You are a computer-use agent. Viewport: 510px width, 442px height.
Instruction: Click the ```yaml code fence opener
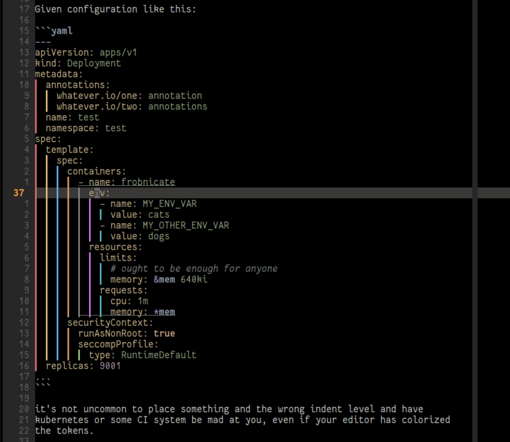[54, 31]
